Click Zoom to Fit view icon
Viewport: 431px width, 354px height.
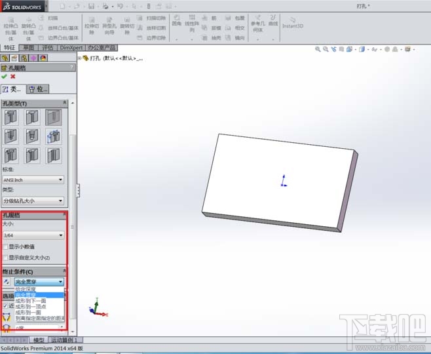click(x=318, y=49)
